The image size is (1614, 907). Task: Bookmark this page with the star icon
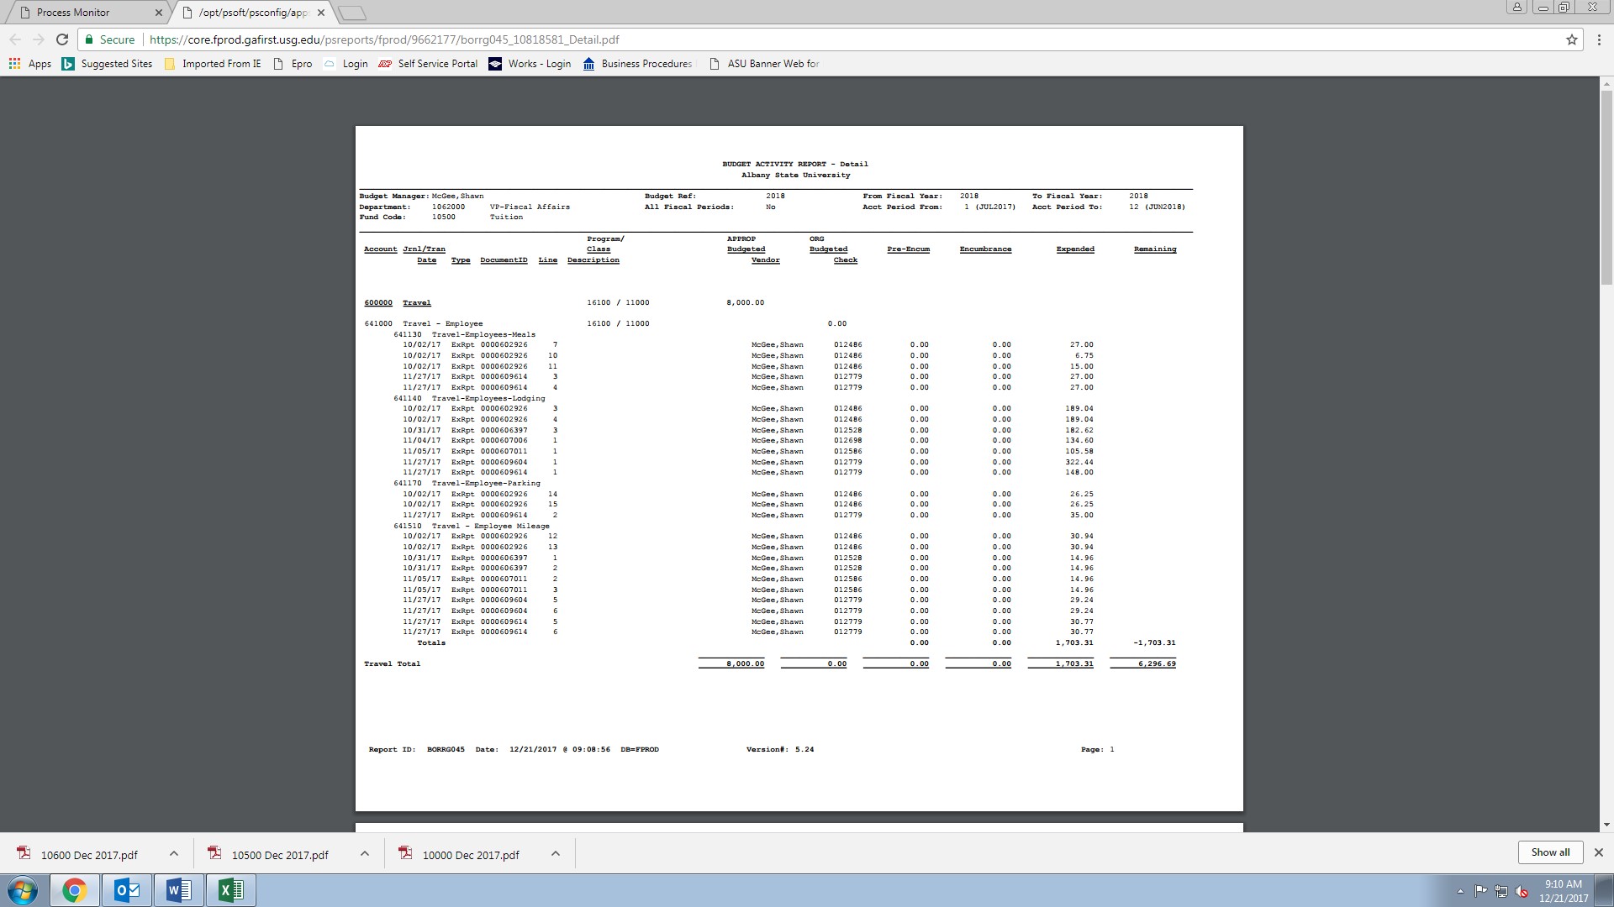point(1571,39)
